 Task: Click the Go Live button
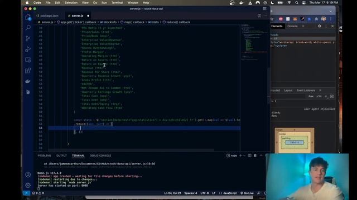click(247, 193)
